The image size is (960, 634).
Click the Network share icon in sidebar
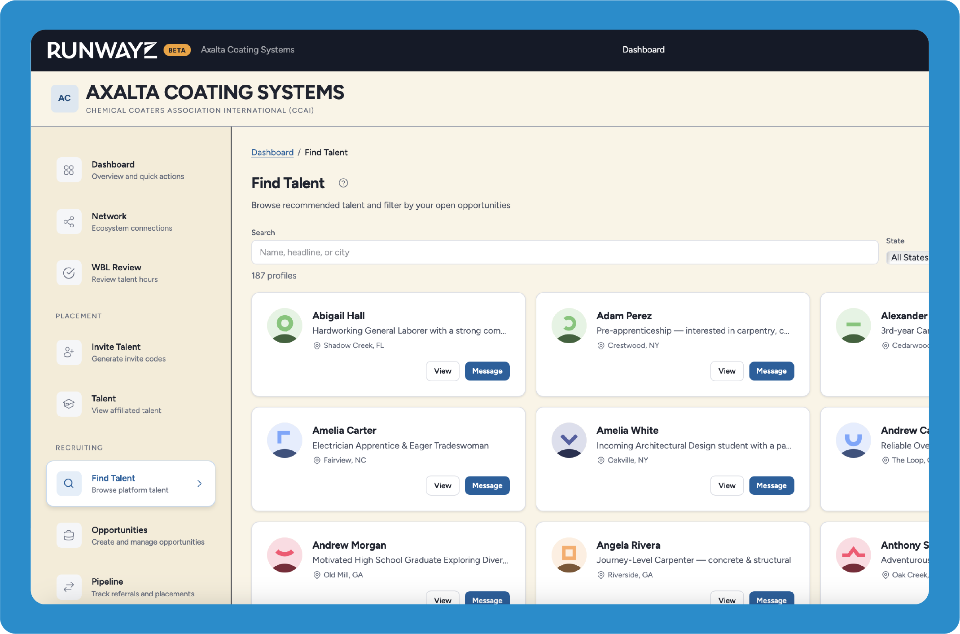click(x=69, y=221)
